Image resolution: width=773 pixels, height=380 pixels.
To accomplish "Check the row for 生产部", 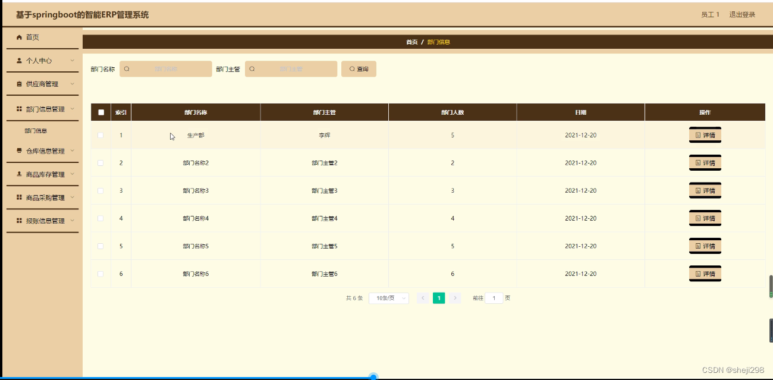I will [x=100, y=135].
